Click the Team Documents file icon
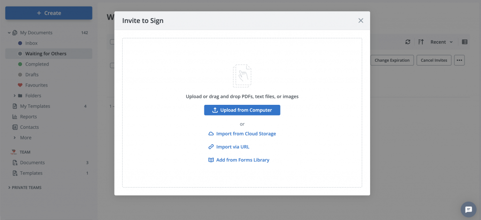481x220 pixels. 15,162
